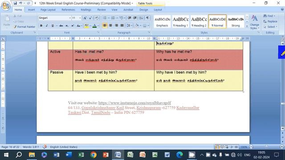This screenshot has width=285, height=160.
Task: Save document from Quick Access Toolbar
Action: coord(15,3)
